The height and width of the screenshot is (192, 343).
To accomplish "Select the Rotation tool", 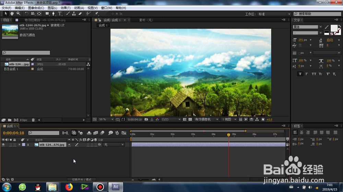I will pyautogui.click(x=26, y=14).
